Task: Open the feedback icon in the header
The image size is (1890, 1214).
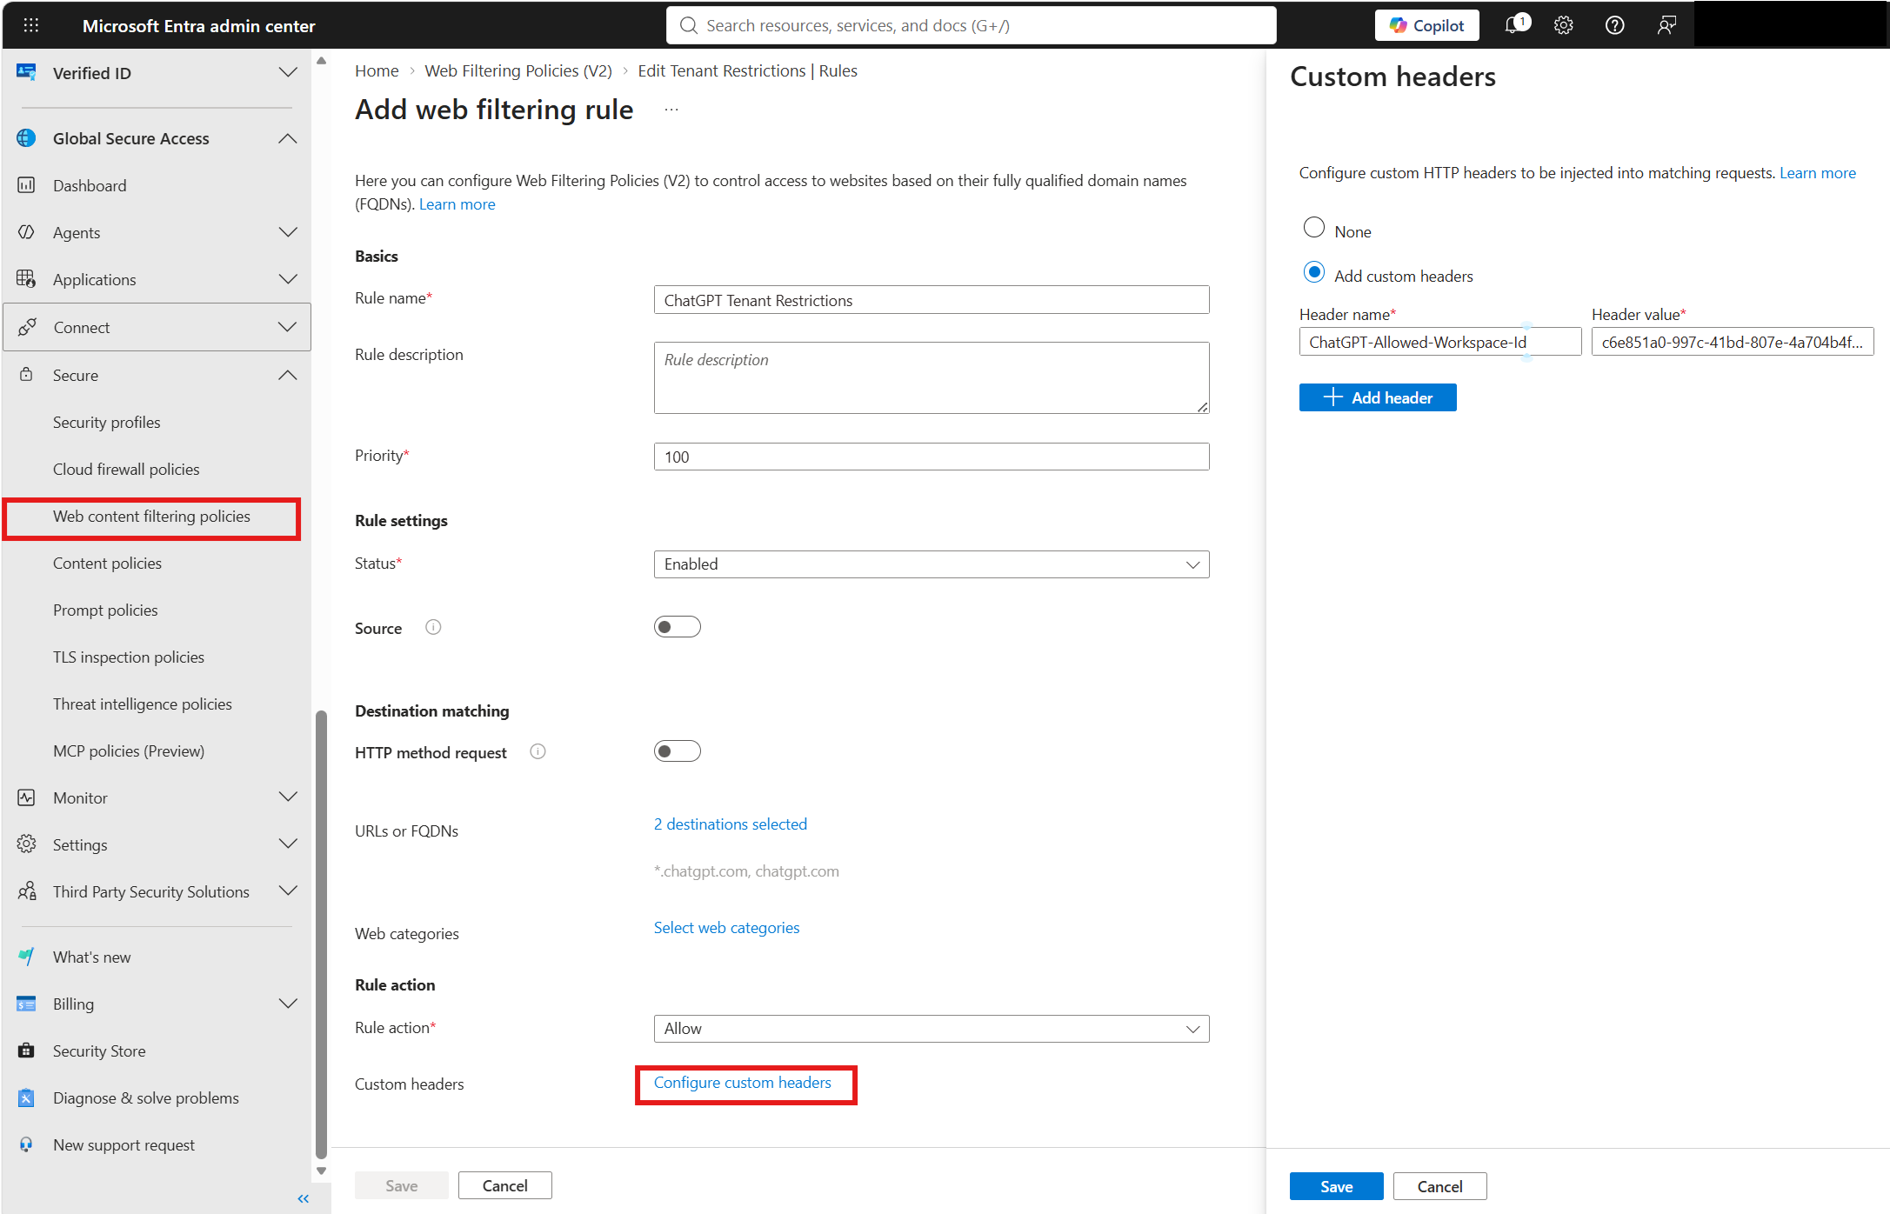Action: pyautogui.click(x=1666, y=25)
